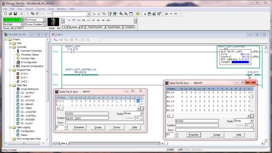Collapse the Data Logging folder

click(x=10, y=127)
